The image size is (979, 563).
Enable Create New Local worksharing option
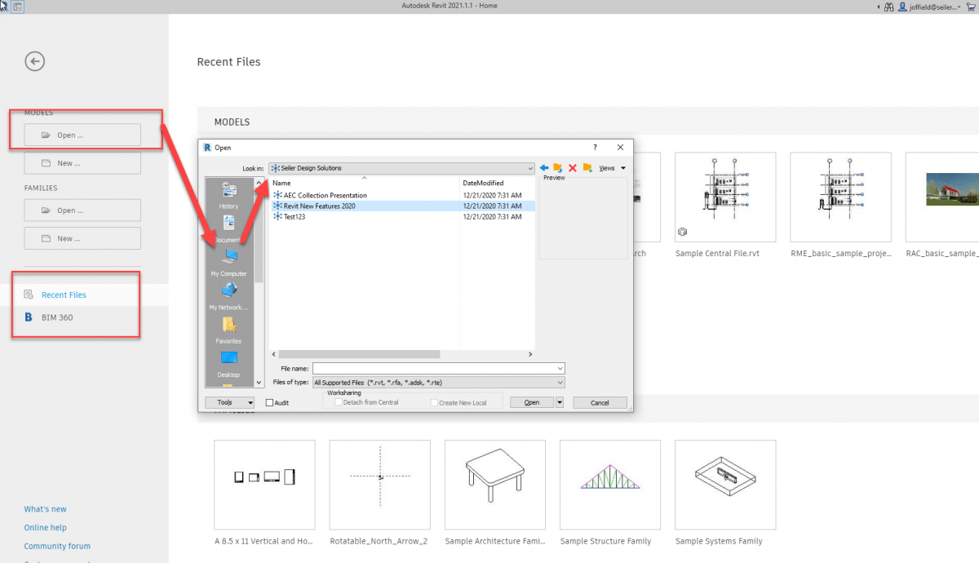(434, 402)
